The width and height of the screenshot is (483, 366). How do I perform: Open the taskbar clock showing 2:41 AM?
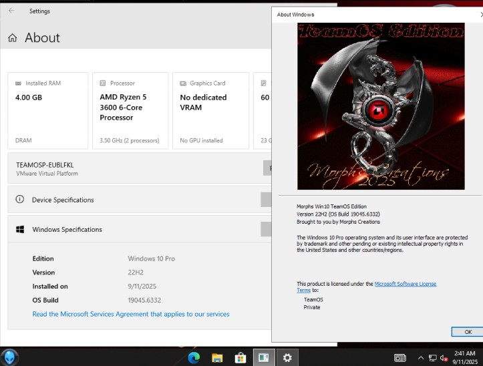[x=464, y=357]
